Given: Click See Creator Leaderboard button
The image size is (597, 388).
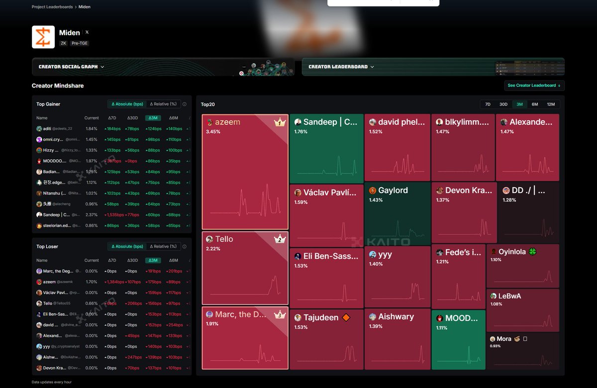Looking at the screenshot, I should coord(534,86).
